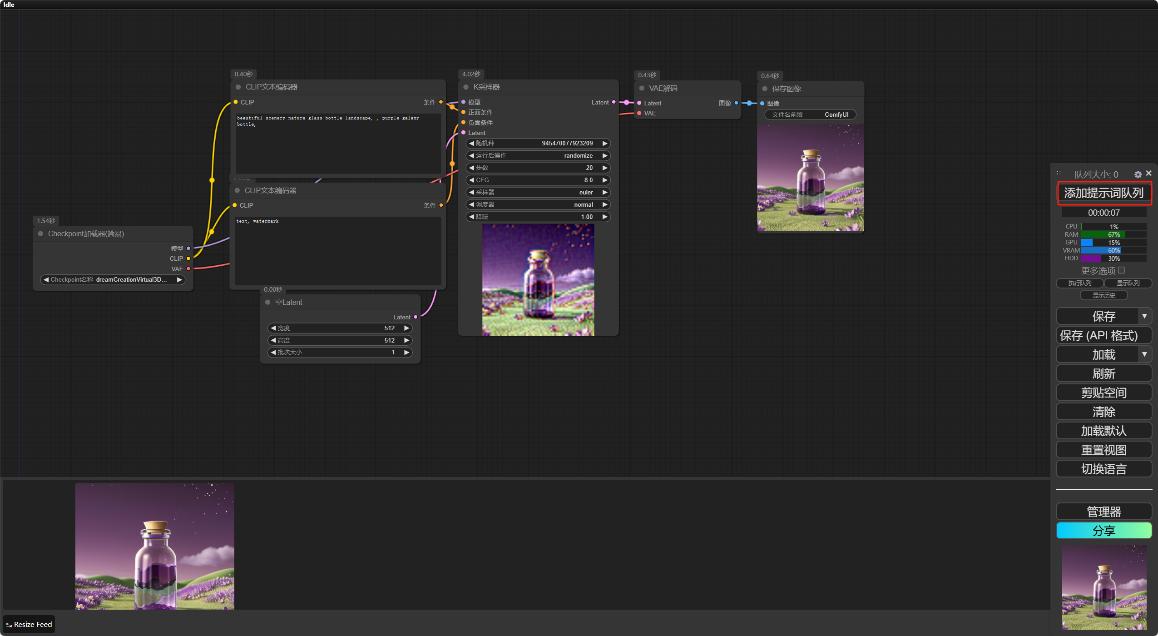Collapse the Checkpoint加载器 node via its dot
1158x636 pixels.
click(x=40, y=234)
